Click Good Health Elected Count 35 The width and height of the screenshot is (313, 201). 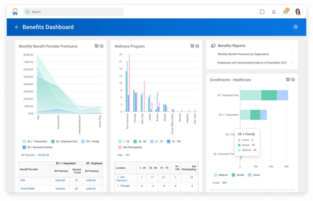(x=76, y=189)
